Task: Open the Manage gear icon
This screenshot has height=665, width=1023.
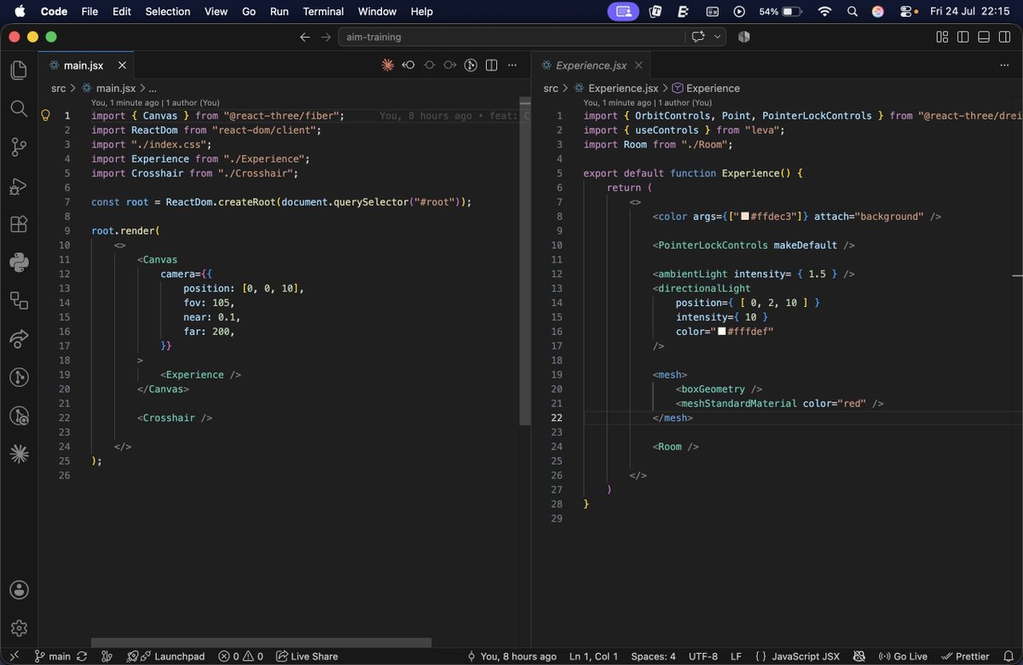Action: pos(19,628)
